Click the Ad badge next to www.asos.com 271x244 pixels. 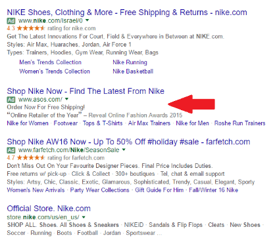(x=11, y=100)
